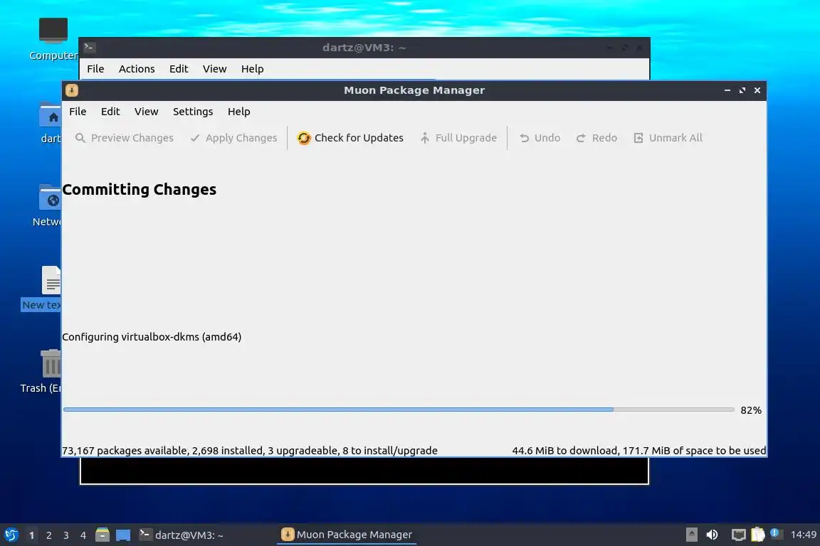The image size is (820, 546).
Task: Open the terminal window's Help menu
Action: (252, 69)
